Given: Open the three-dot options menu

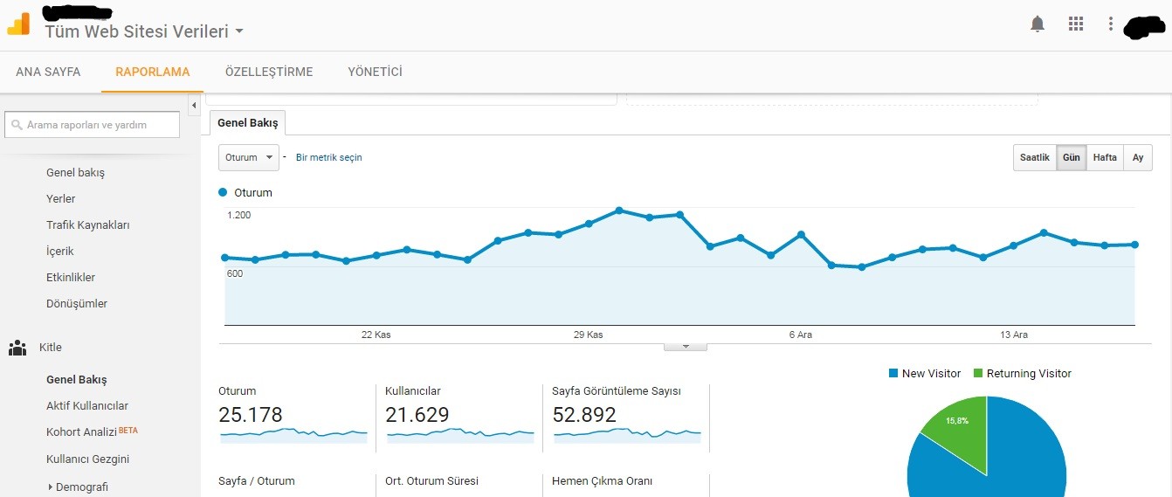Looking at the screenshot, I should click(x=1111, y=24).
